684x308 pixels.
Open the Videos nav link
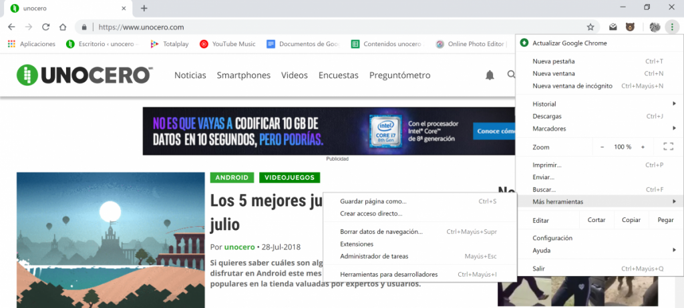tap(295, 75)
